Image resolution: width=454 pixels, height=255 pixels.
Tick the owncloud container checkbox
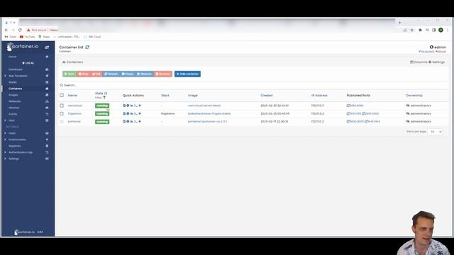62,106
